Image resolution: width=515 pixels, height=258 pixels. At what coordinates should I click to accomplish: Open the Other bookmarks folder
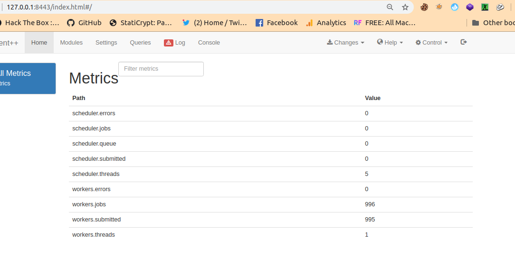[493, 23]
